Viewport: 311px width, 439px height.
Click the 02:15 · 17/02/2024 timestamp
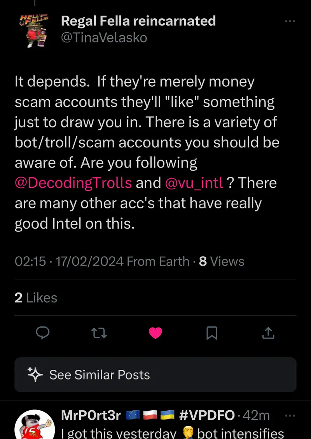click(x=69, y=261)
